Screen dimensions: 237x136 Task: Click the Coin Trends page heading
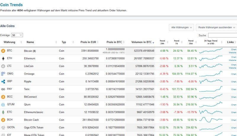[11, 5]
